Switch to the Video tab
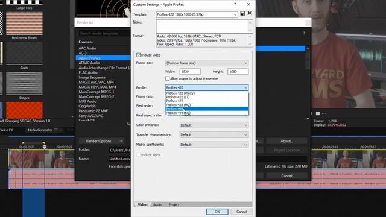This screenshot has width=386, height=217. [x=142, y=204]
